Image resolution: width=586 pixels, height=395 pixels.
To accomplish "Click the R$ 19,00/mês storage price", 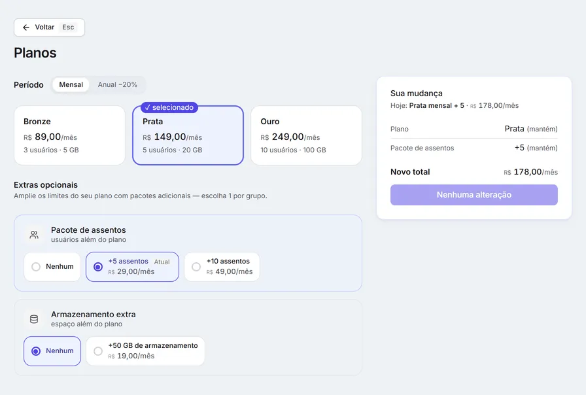I will 131,356.
